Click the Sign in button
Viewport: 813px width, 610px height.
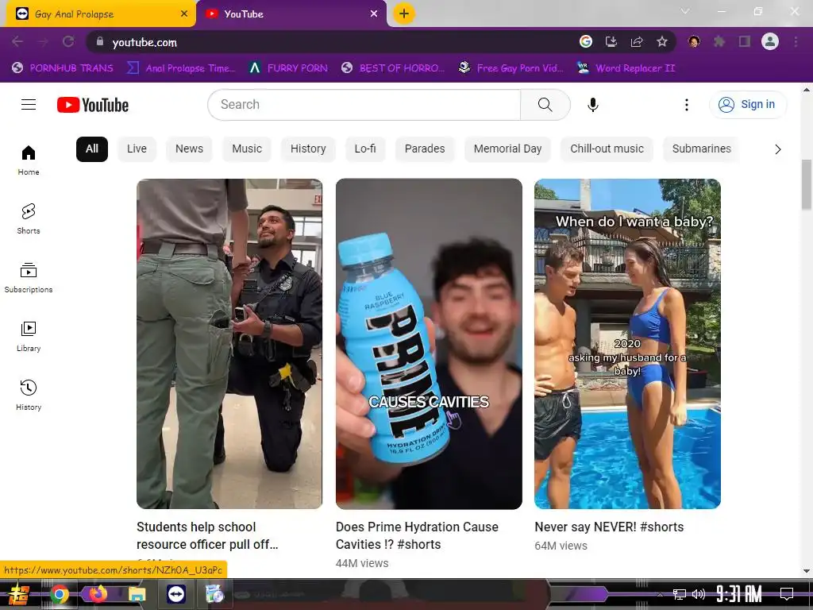(x=748, y=105)
